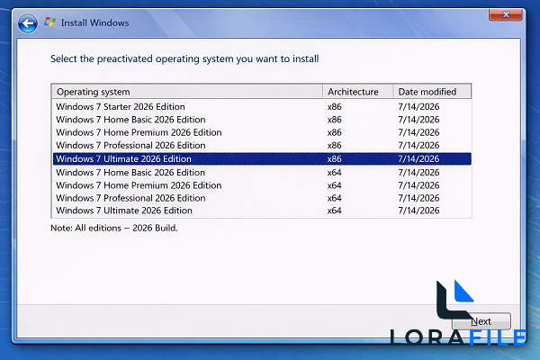Click x64 for Home Basic row
The image size is (540, 360).
pyautogui.click(x=335, y=172)
